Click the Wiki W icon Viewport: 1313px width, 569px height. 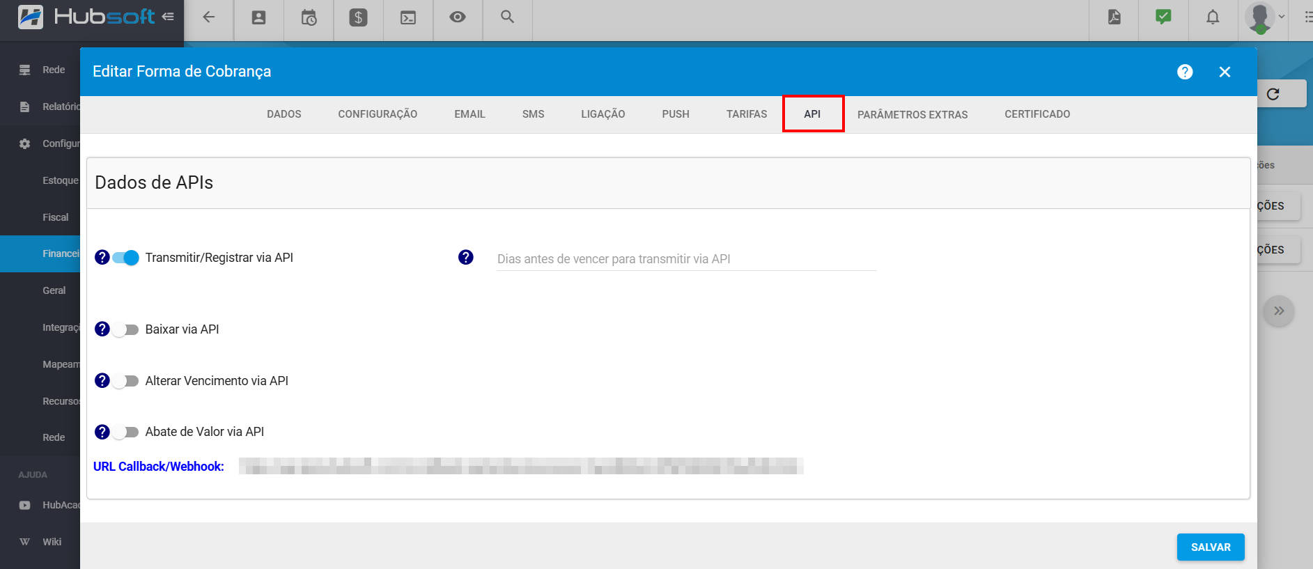pos(25,542)
